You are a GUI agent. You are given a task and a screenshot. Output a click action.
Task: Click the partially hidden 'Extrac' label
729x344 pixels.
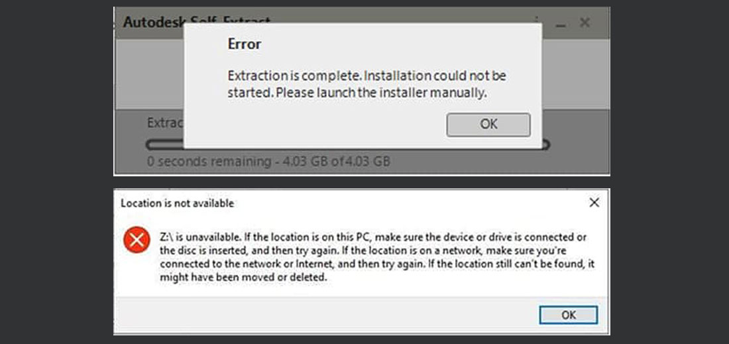[x=166, y=123]
